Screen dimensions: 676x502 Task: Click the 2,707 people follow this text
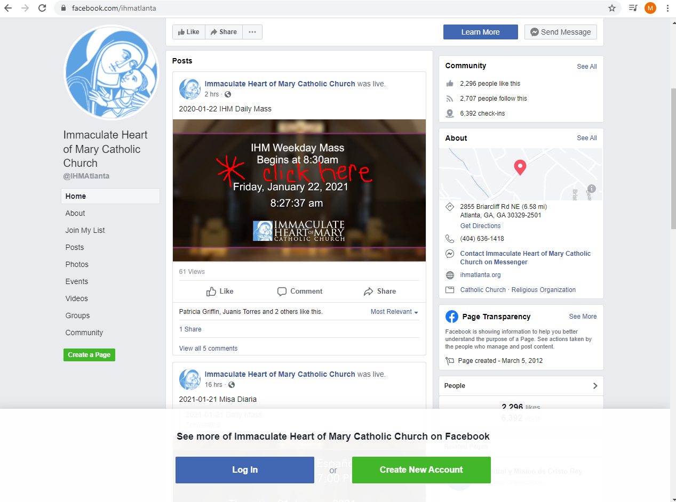tap(494, 99)
